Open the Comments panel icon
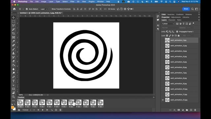211x119 pixels. 158,20
